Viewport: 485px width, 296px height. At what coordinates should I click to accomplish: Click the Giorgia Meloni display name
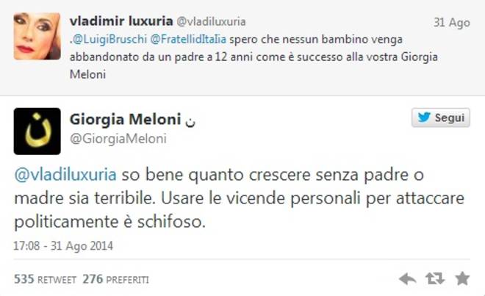pyautogui.click(x=125, y=119)
